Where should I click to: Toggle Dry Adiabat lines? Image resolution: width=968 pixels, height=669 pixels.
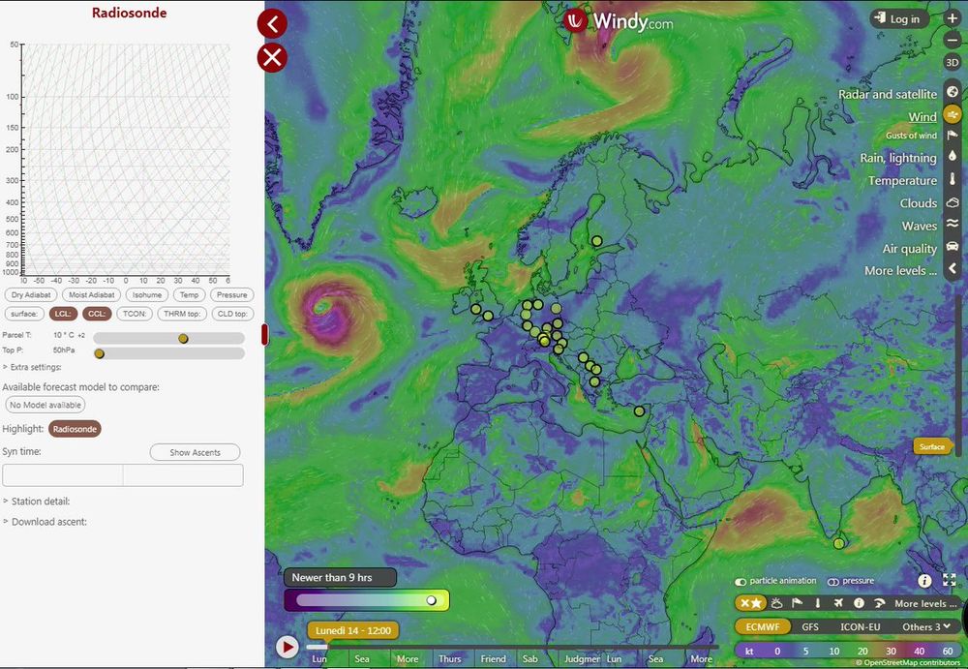click(31, 294)
